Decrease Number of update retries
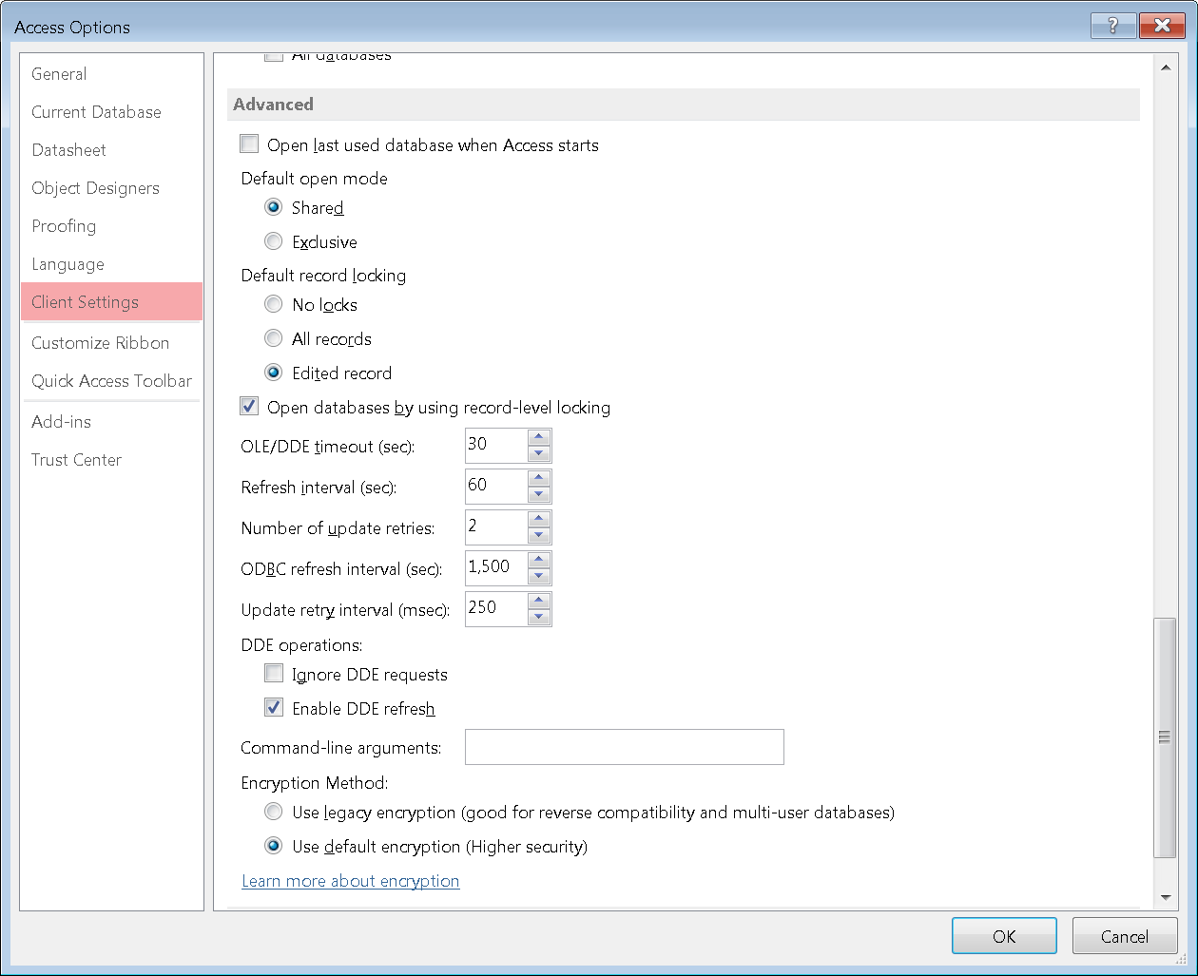This screenshot has height=976, width=1198. (x=539, y=535)
